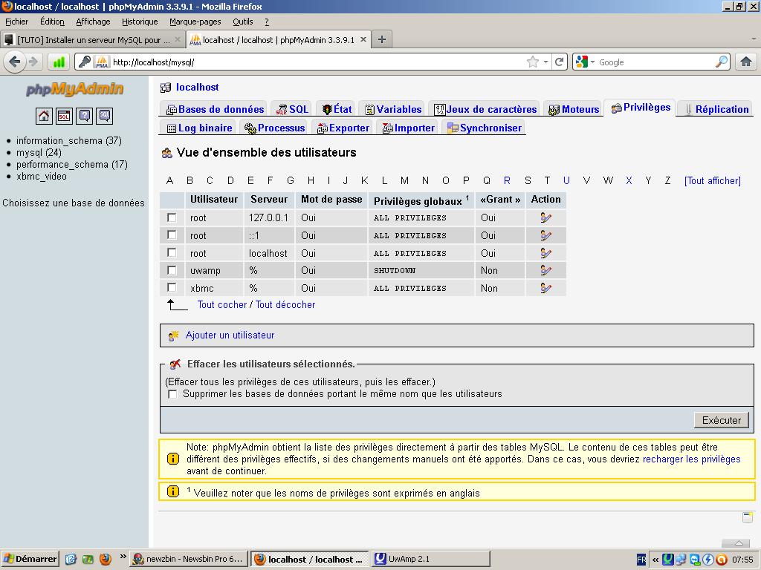
Task: Close the phpMyAdmin browser tab
Action: click(x=363, y=40)
